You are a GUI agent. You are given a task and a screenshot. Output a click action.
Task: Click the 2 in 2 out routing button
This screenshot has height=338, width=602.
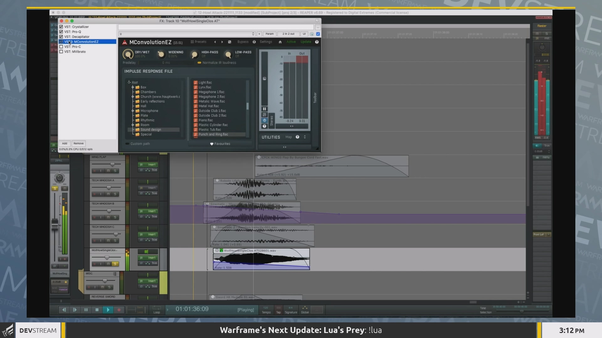(288, 34)
